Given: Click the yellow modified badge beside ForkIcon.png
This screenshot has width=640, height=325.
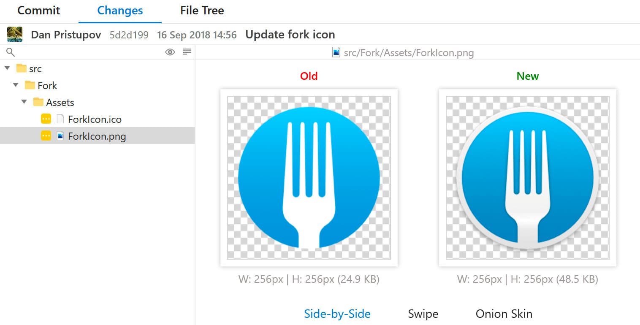Looking at the screenshot, I should [x=46, y=136].
